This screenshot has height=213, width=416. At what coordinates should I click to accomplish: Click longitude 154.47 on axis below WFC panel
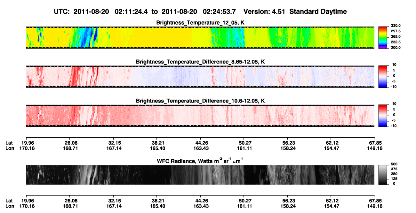coord(332,207)
